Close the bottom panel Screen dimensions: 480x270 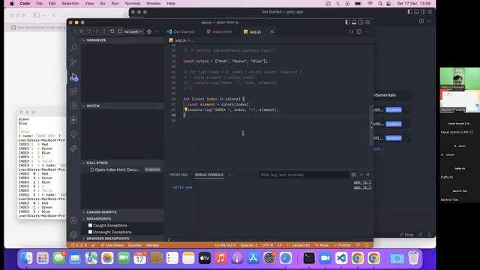(368, 175)
